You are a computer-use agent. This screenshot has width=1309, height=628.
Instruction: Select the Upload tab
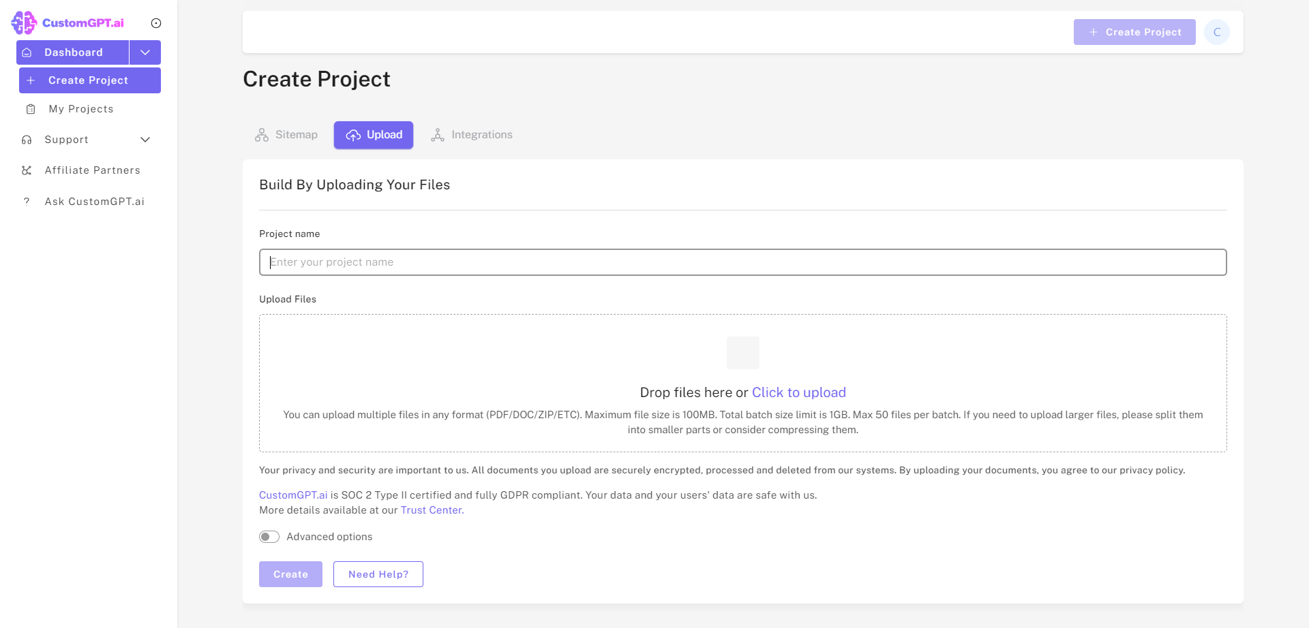point(374,135)
